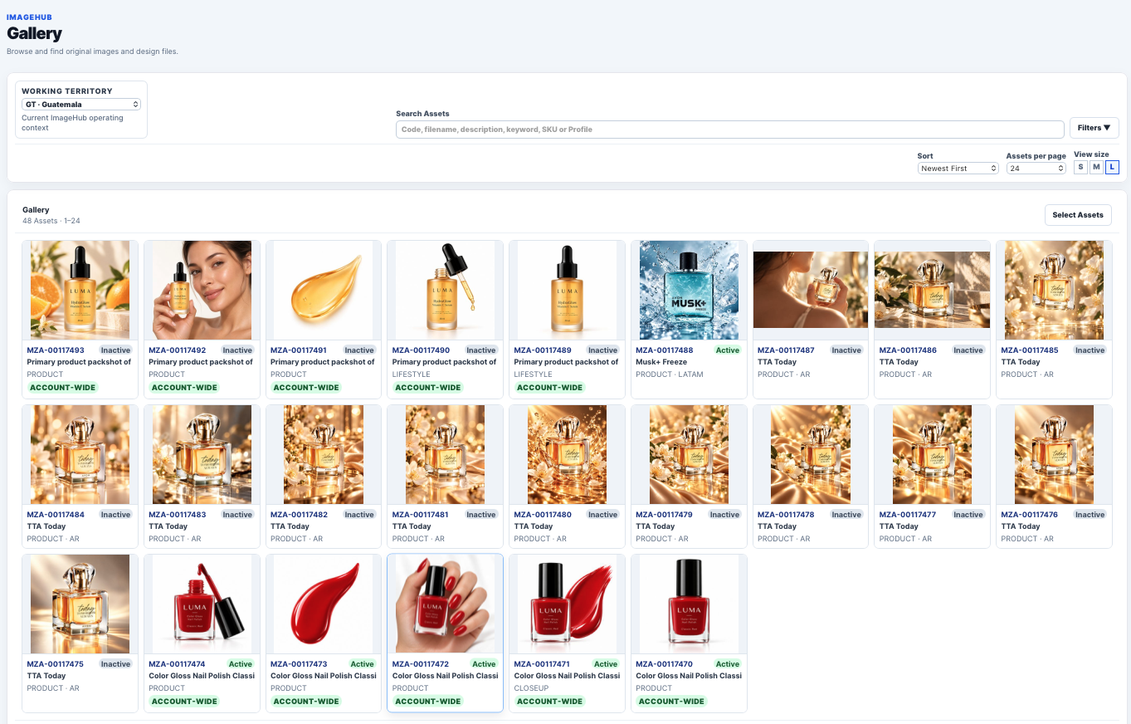Open the nail polish with brush image MZA-00117474
Viewport: 1131px width, 724px height.
click(x=202, y=604)
